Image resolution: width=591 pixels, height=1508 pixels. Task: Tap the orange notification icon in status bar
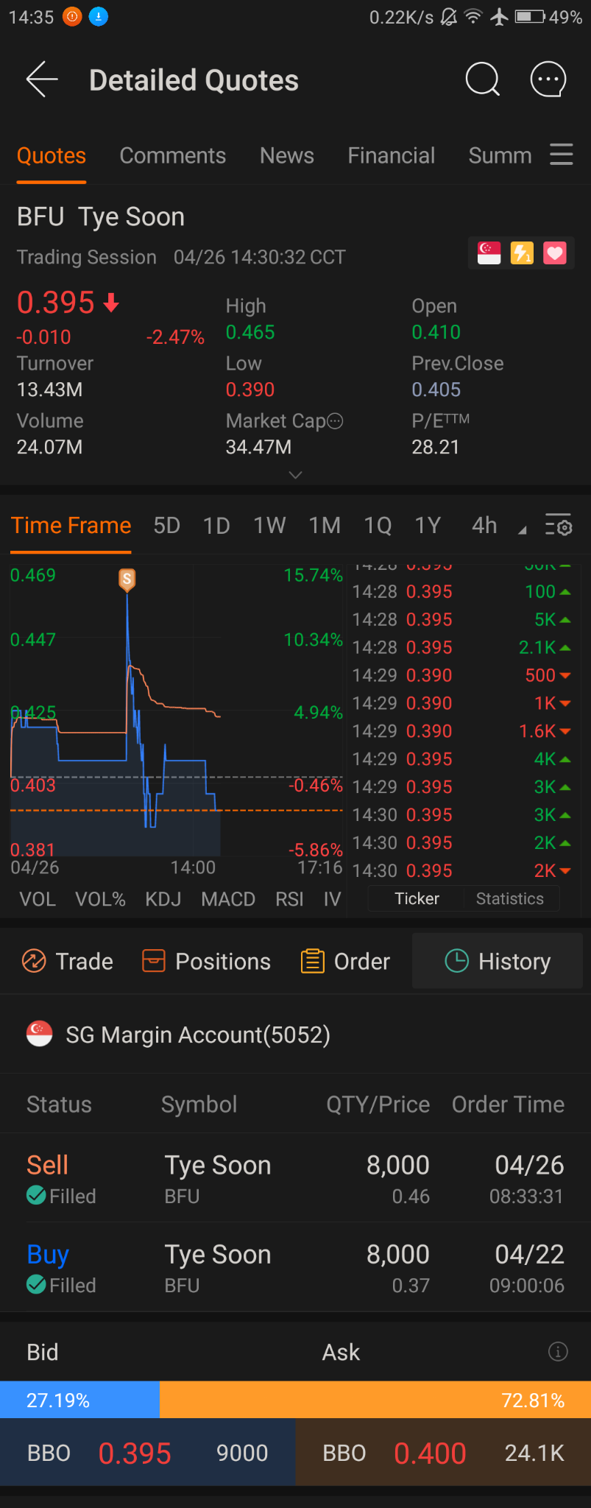click(x=72, y=16)
